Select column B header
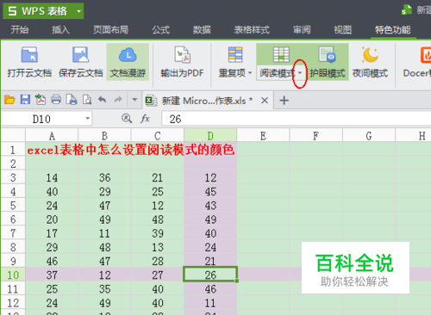 [x=104, y=135]
